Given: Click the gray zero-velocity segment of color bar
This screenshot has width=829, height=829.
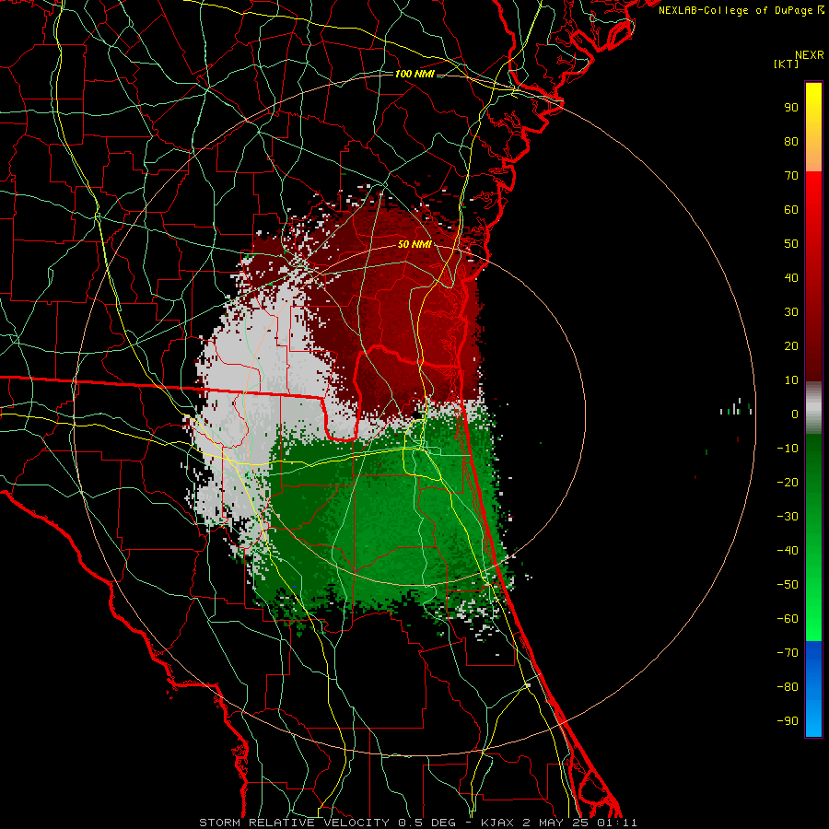Looking at the screenshot, I should coord(813,408).
